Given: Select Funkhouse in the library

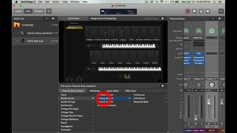Looking at the screenshot, I should tap(139, 95).
